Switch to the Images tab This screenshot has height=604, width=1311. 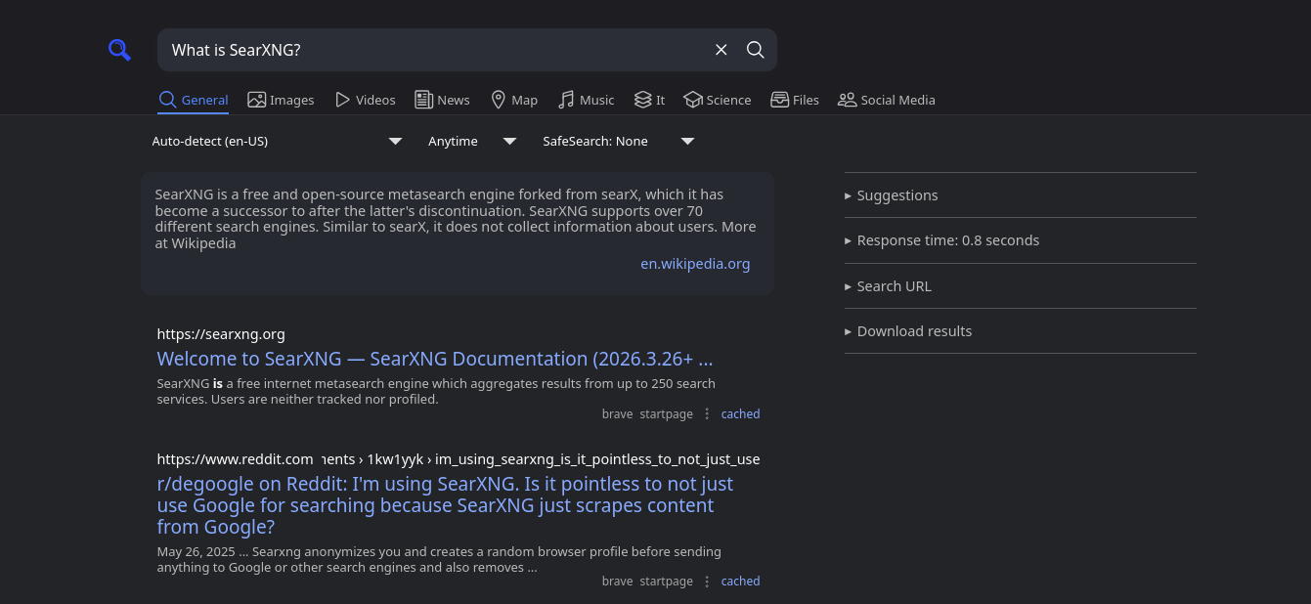pos(281,100)
